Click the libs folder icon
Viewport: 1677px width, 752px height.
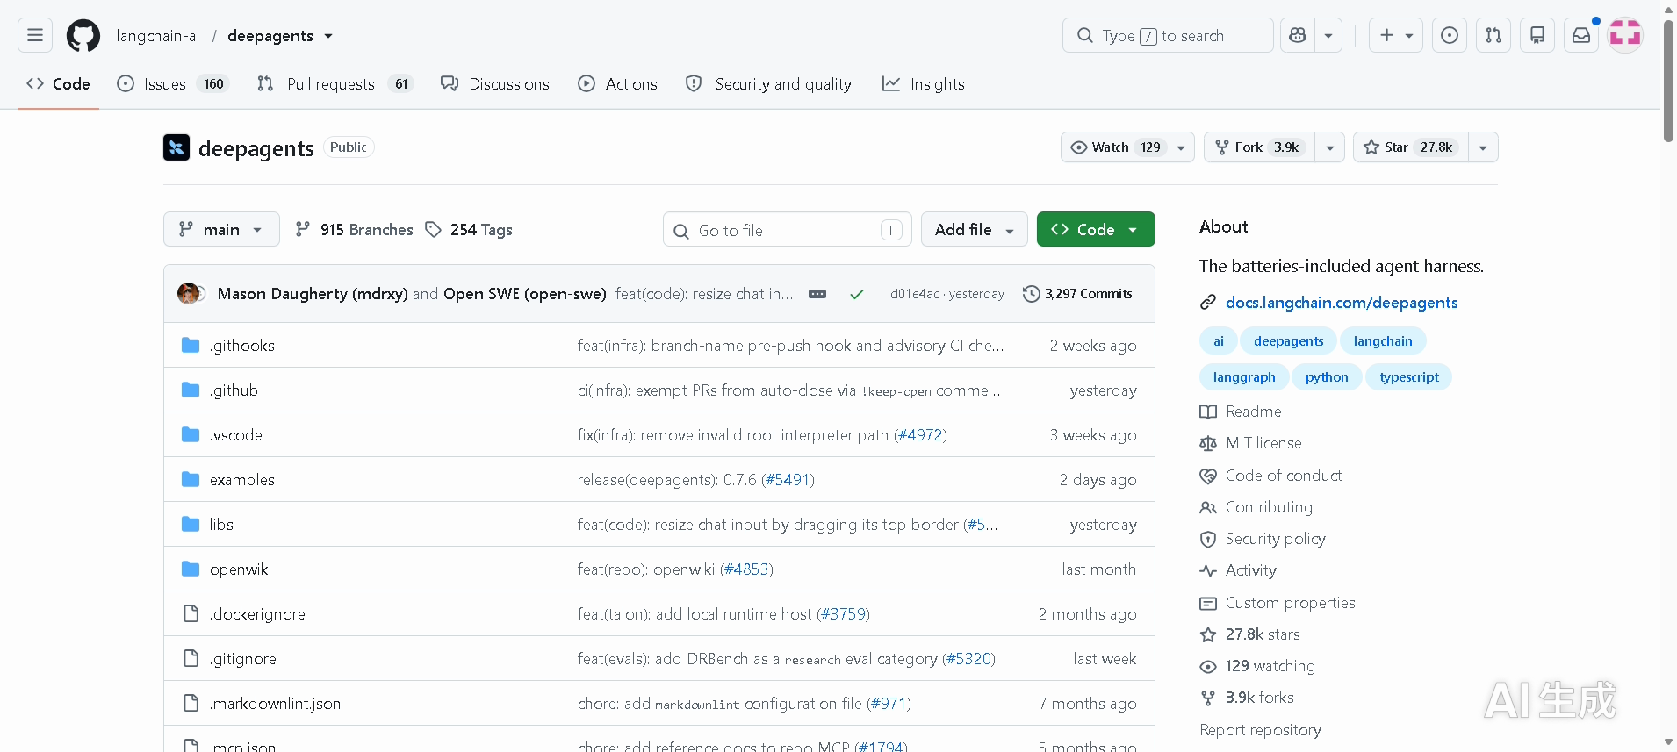191,524
